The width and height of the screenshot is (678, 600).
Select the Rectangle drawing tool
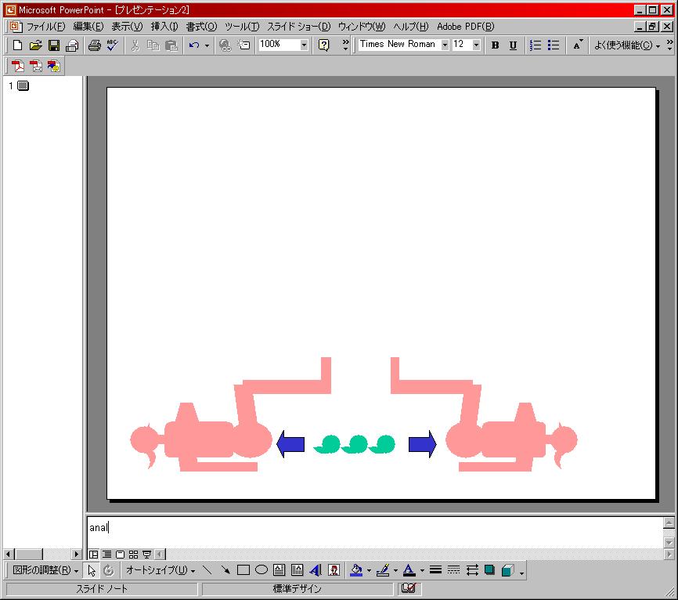click(243, 570)
